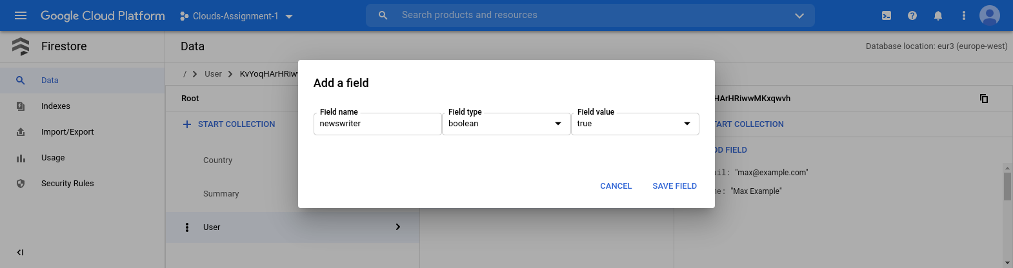Screen dimensions: 1013x268
Task: Click the plus icon beside Start Collection
Action: (x=187, y=124)
